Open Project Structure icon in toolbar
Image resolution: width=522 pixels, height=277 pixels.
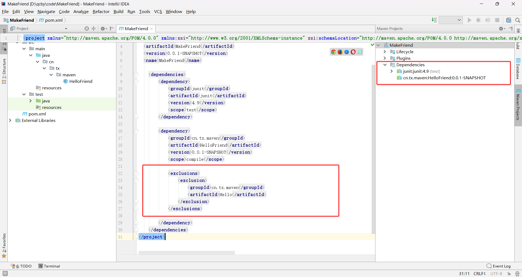509,20
